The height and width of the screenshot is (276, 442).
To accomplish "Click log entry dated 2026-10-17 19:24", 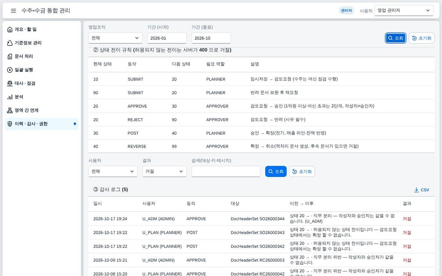I will tap(110, 219).
